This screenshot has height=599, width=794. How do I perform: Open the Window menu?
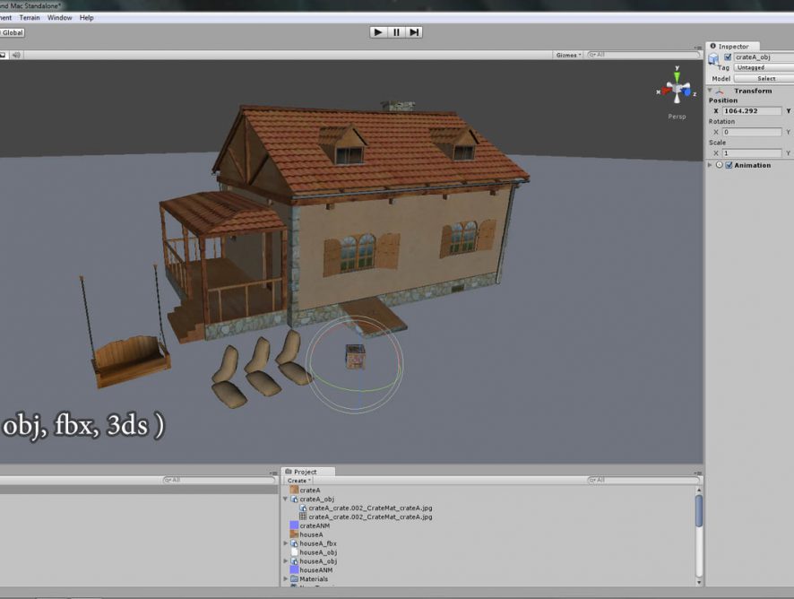coord(60,17)
